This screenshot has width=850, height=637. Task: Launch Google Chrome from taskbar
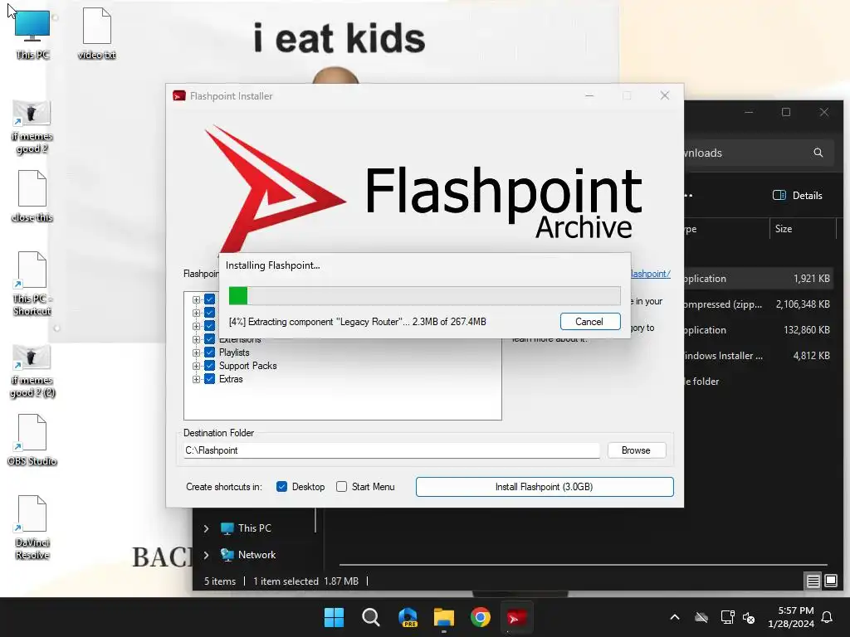(481, 617)
